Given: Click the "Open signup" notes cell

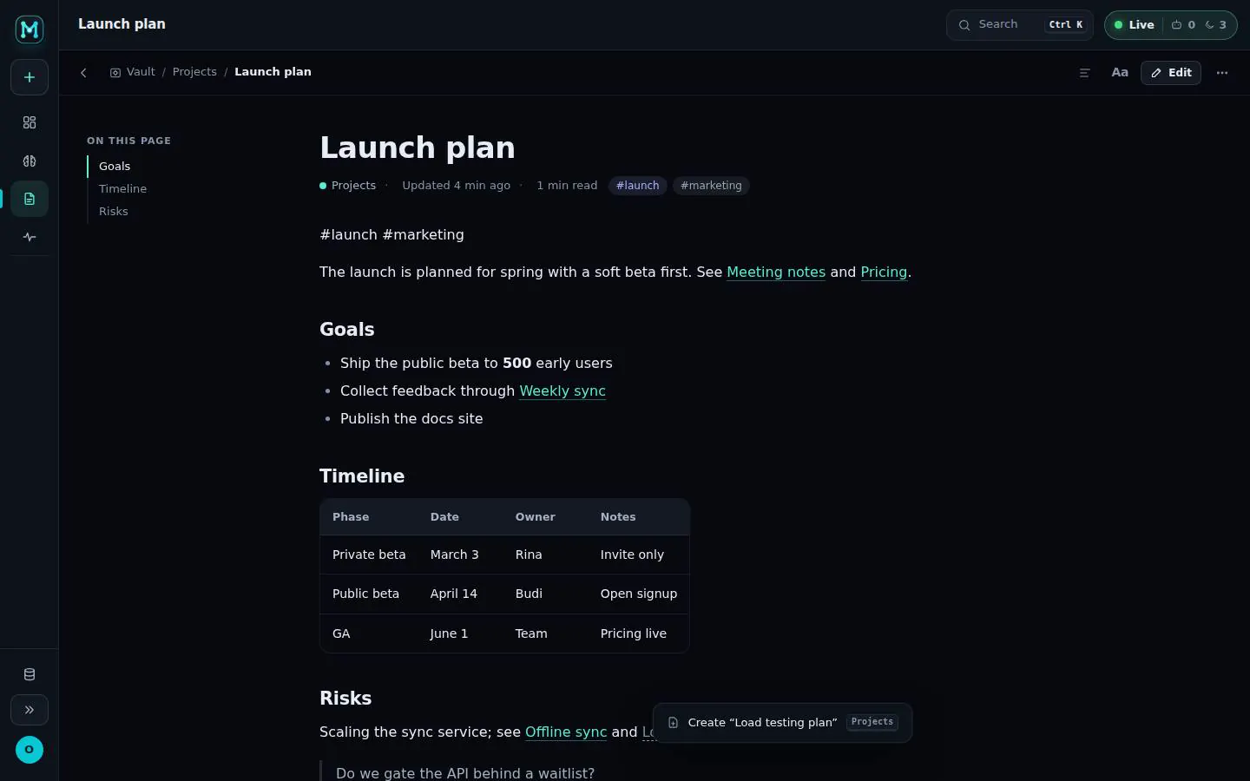Looking at the screenshot, I should pyautogui.click(x=639, y=594).
